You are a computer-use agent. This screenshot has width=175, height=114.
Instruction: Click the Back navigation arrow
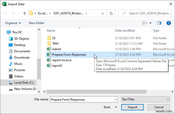pyautogui.click(x=5, y=13)
